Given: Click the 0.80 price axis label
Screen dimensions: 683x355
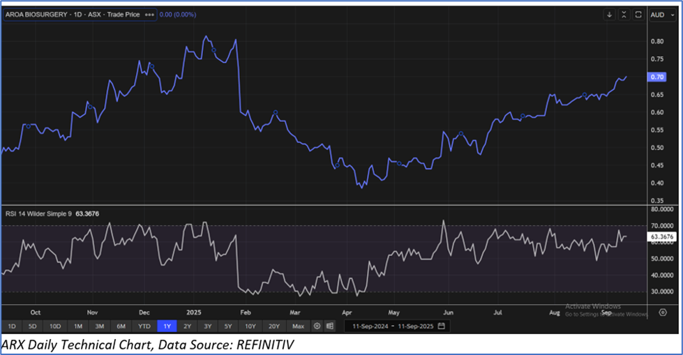Looking at the screenshot, I should [657, 41].
